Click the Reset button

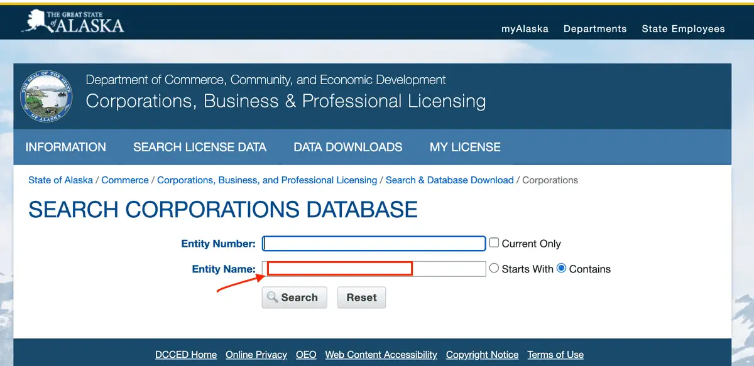(x=361, y=298)
